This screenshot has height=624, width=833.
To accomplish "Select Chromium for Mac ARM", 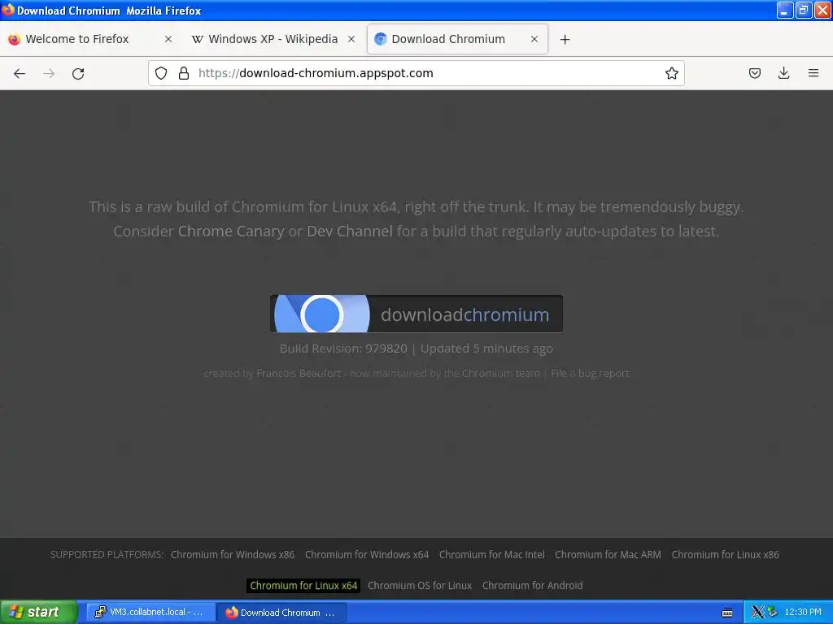I will tap(608, 554).
